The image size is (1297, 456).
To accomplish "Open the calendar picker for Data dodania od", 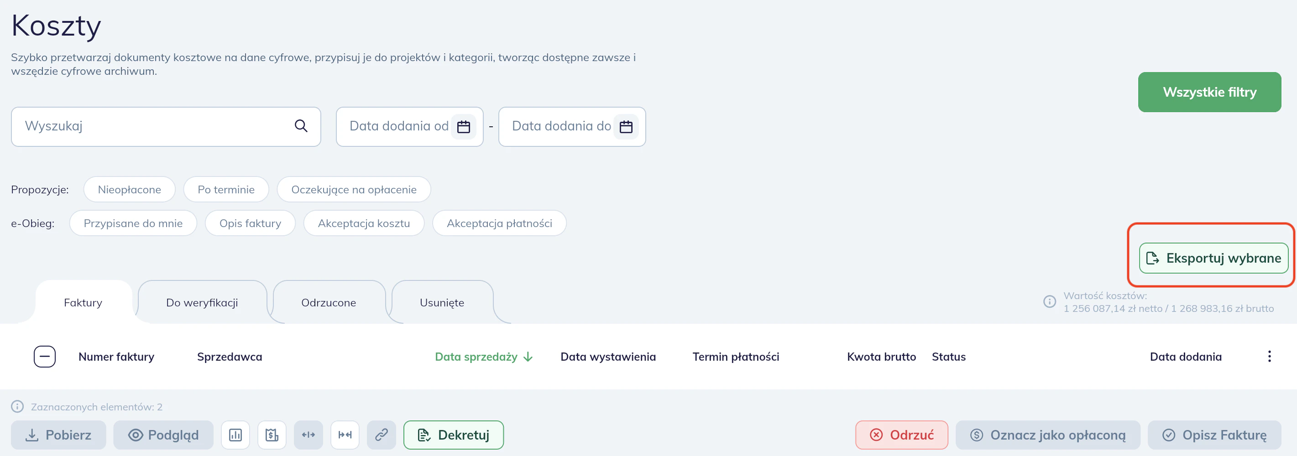I will pyautogui.click(x=464, y=126).
